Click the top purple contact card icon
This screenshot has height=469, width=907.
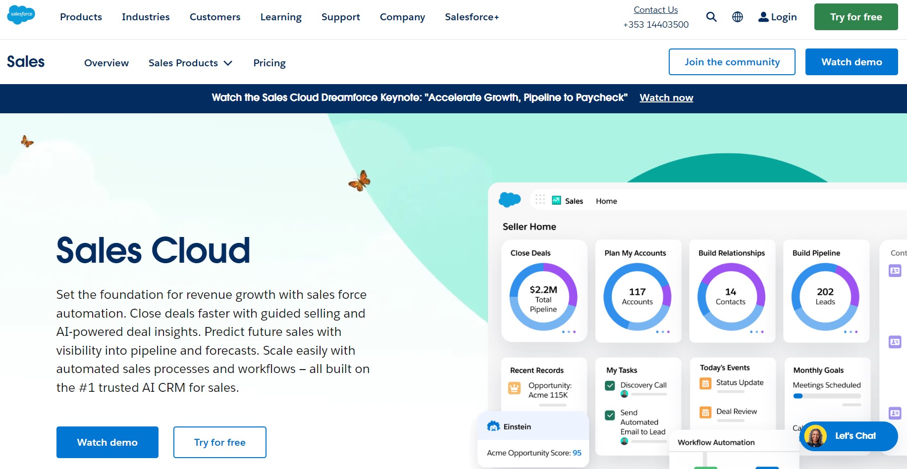pyautogui.click(x=895, y=271)
